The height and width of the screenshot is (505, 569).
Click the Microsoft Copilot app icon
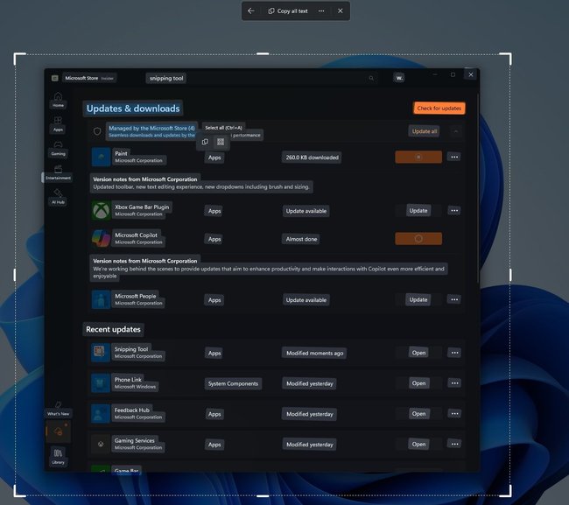[x=101, y=238]
